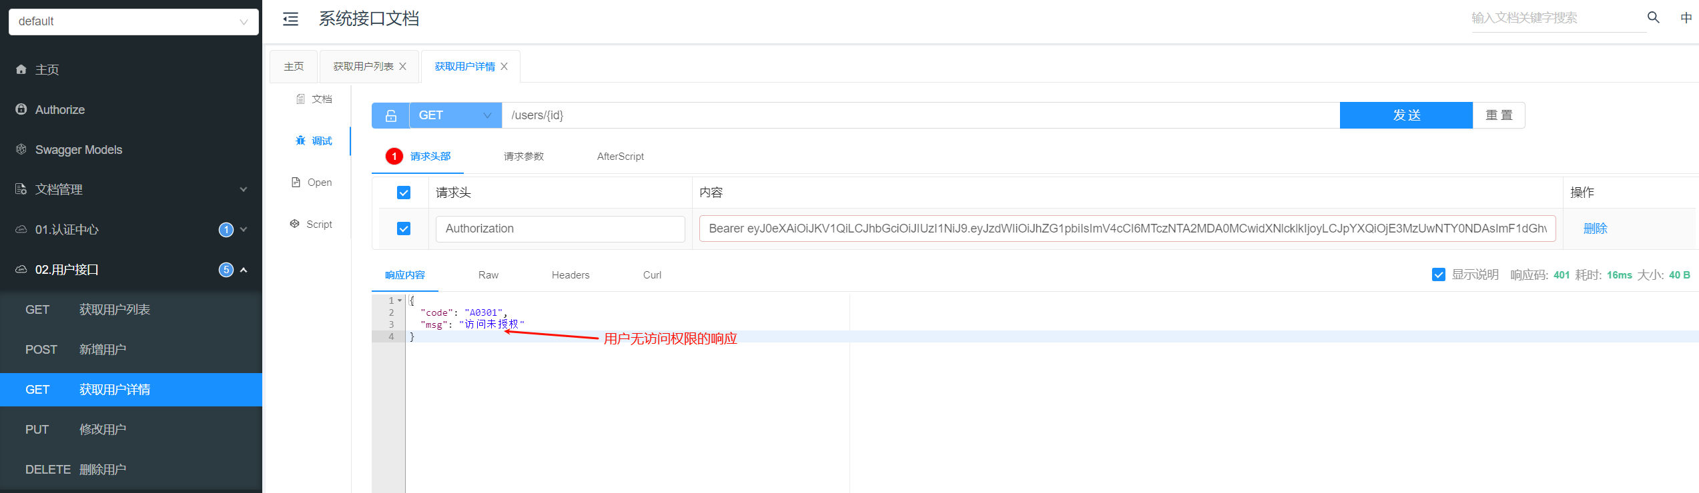Switch to the 获取用户列表 tab
Image resolution: width=1699 pixels, height=493 pixels.
pos(364,67)
